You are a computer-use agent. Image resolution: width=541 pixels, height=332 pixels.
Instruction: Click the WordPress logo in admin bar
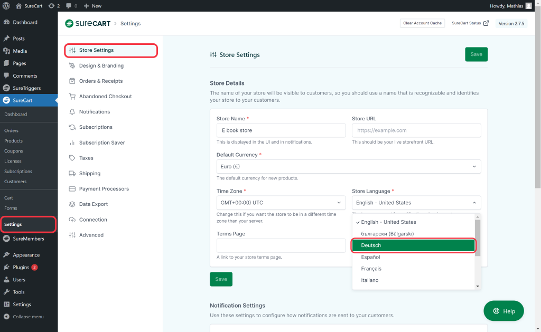[6, 6]
